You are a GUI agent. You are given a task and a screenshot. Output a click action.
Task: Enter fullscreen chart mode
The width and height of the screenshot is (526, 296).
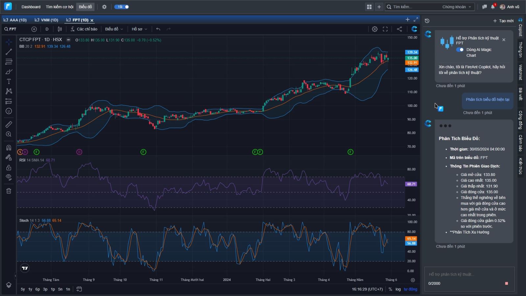tap(385, 29)
